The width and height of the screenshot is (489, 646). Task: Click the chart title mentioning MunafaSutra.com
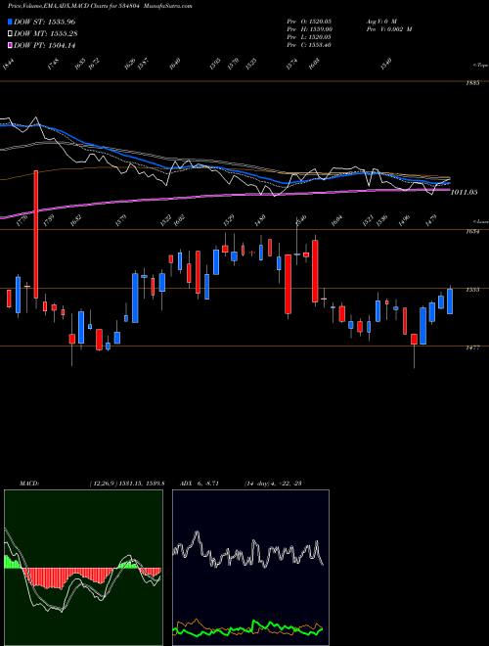click(100, 6)
